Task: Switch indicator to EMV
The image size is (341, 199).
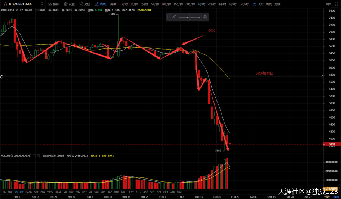Action: 78,192
